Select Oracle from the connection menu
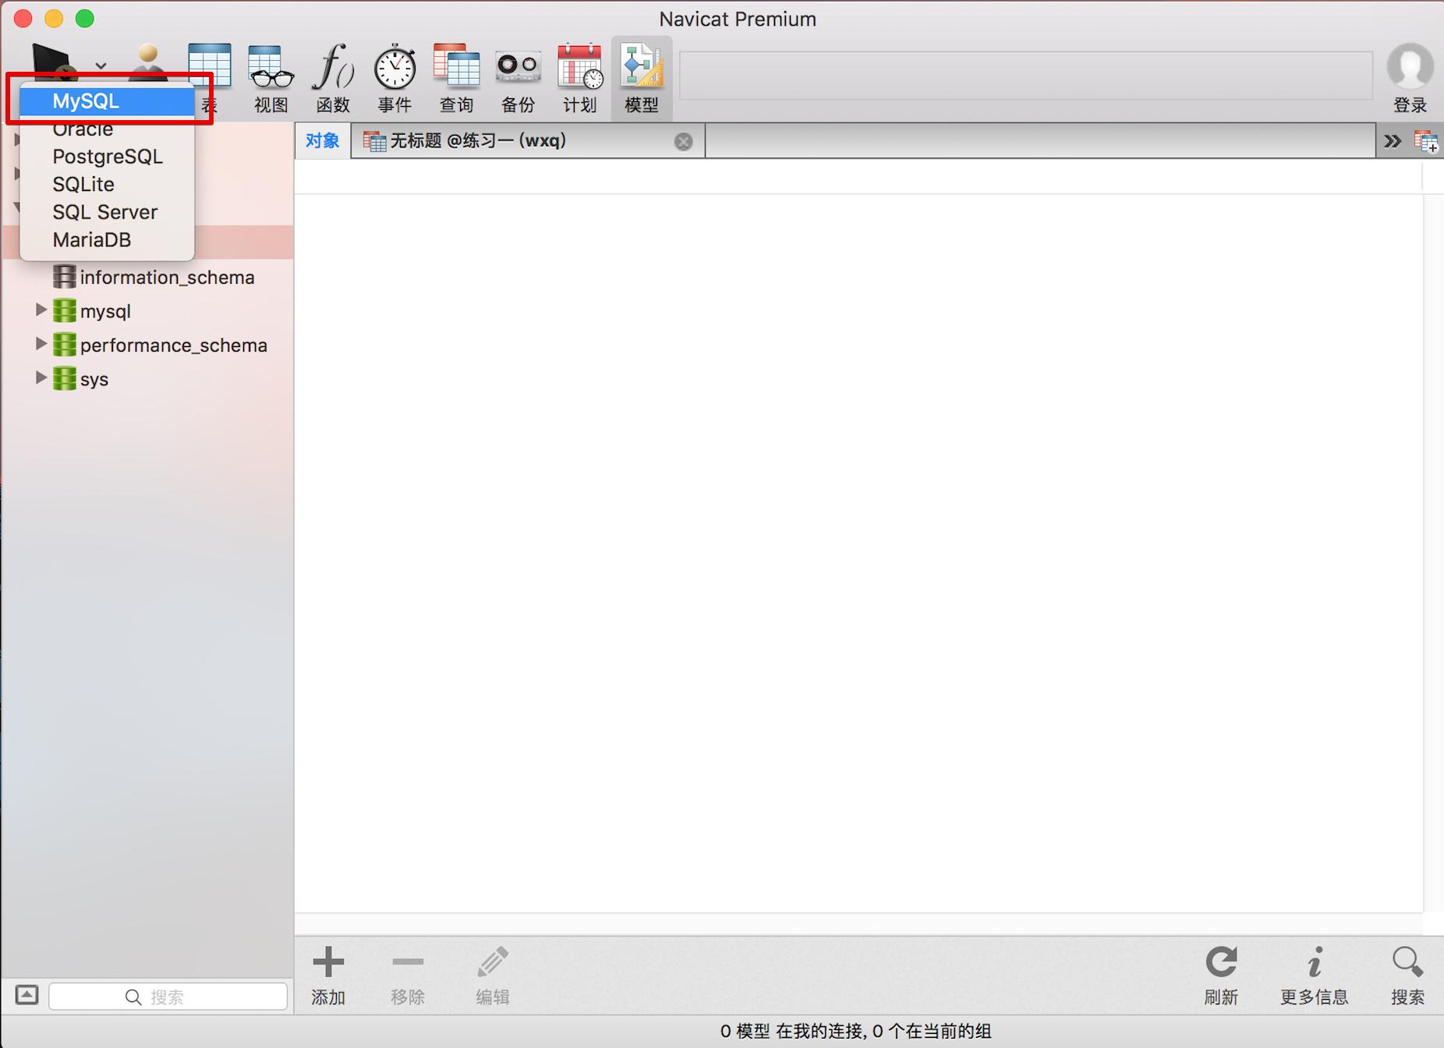Screen dimensions: 1444x1048 pyautogui.click(x=108, y=129)
